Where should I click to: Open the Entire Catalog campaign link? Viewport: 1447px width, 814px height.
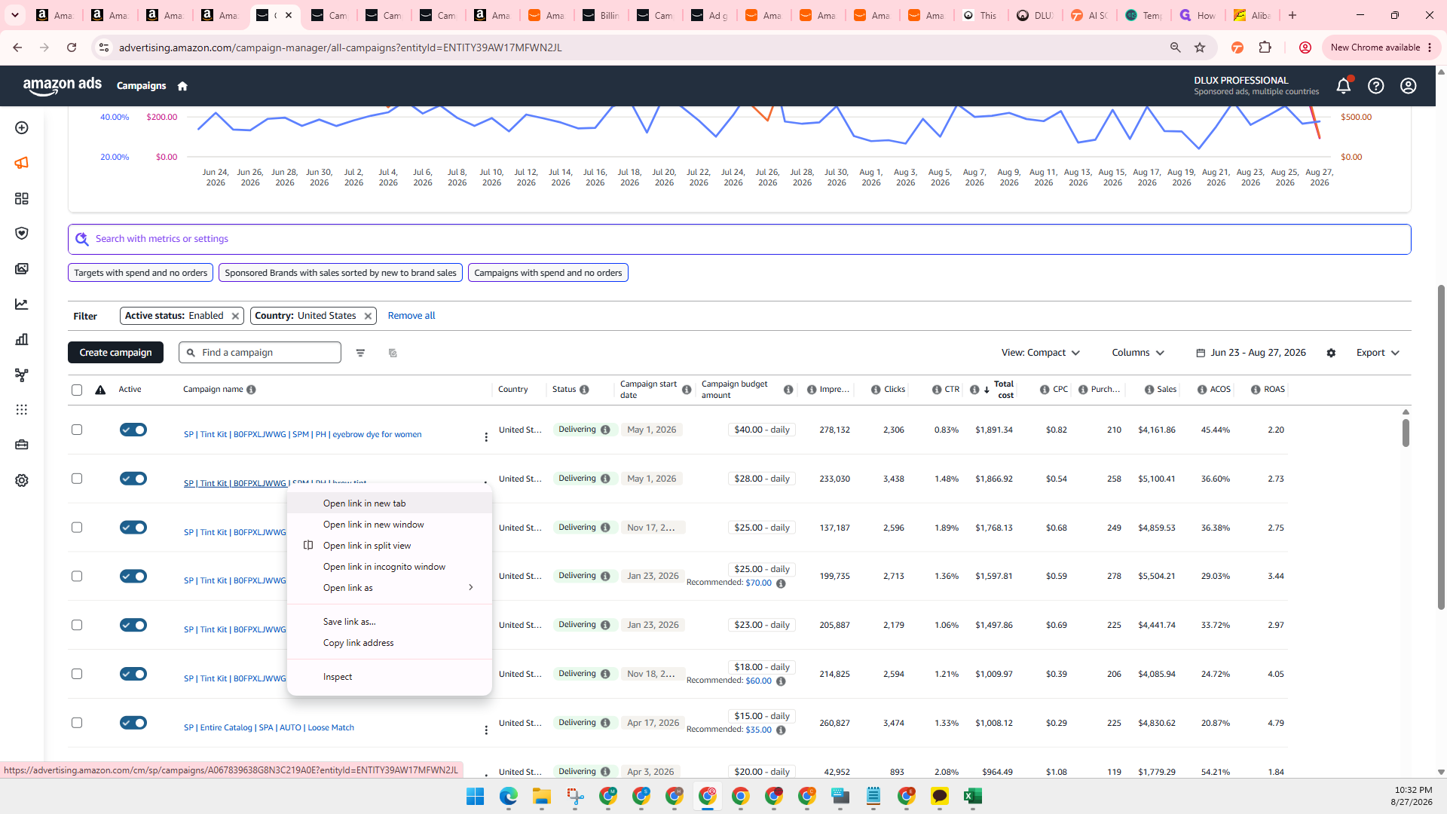269,728
